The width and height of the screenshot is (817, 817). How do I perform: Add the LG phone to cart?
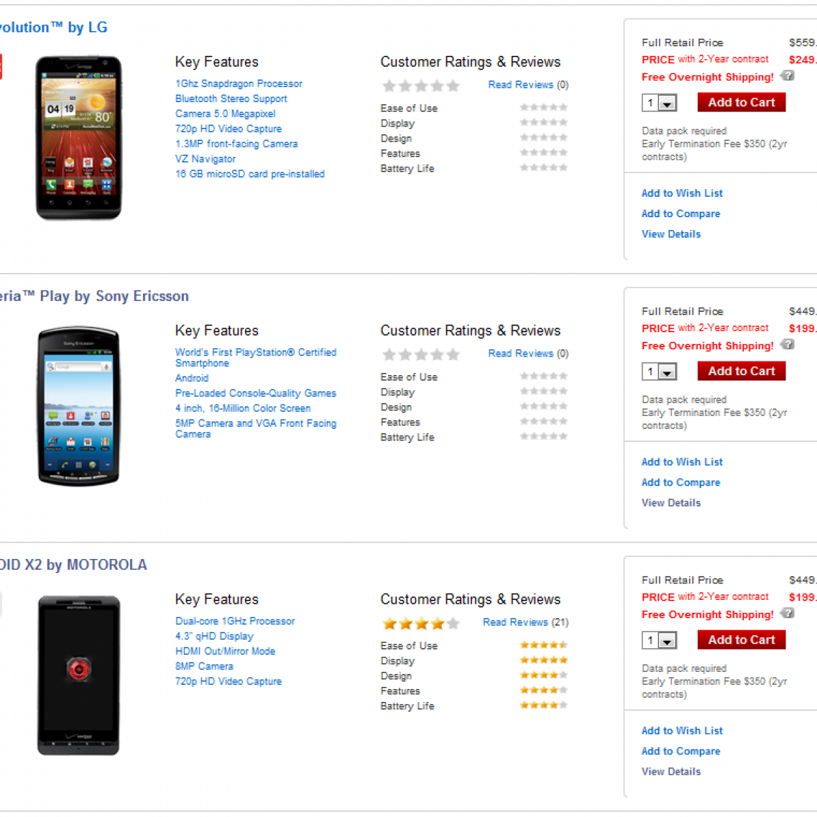click(x=741, y=102)
